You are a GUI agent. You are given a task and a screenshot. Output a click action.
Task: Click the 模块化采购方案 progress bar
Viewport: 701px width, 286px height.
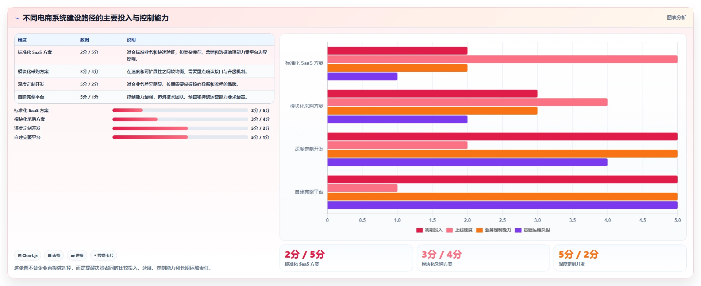click(x=180, y=119)
